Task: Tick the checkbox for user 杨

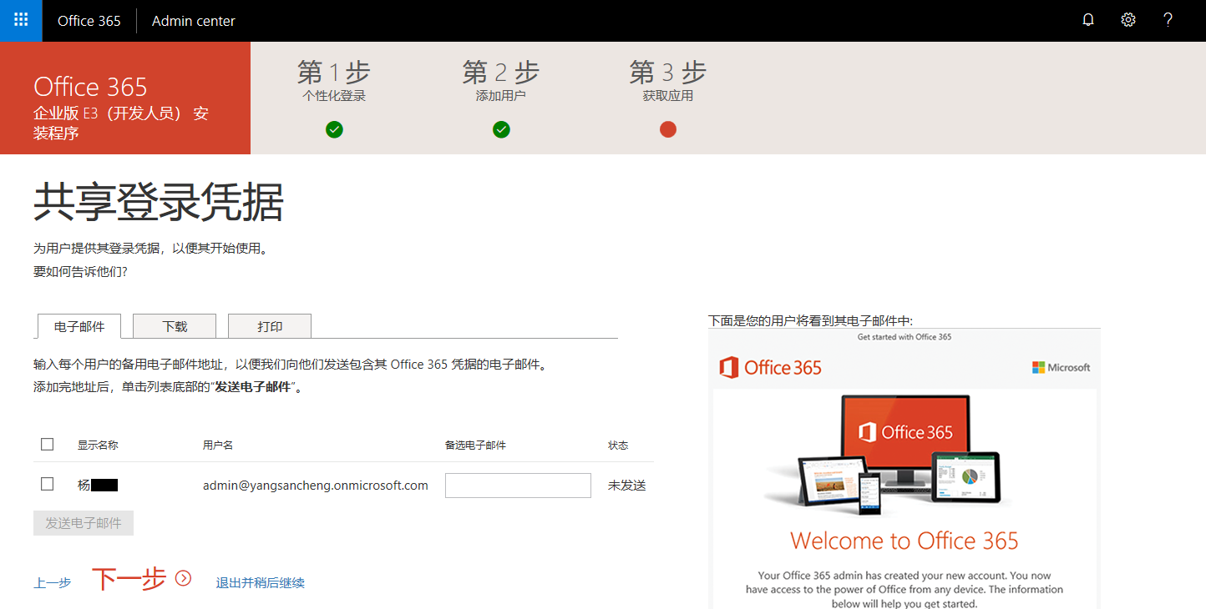Action: [47, 484]
